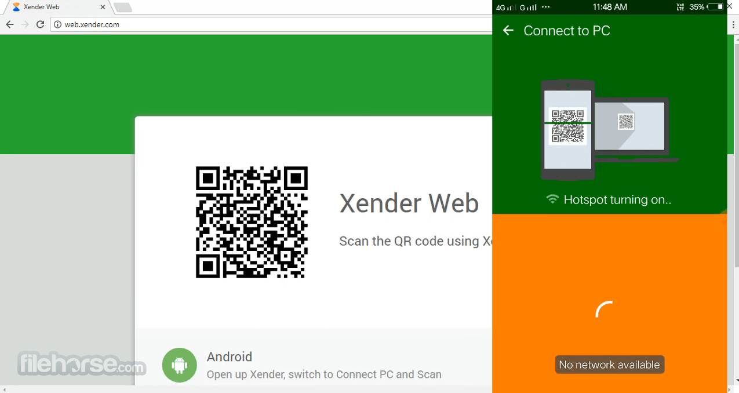Image resolution: width=739 pixels, height=393 pixels.
Task: Click the web.xender.com address bar
Action: coord(271,24)
